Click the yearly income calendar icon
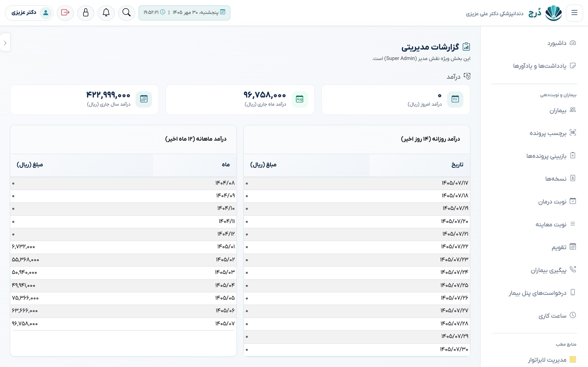Viewport: 588px width, 367px height. [144, 99]
